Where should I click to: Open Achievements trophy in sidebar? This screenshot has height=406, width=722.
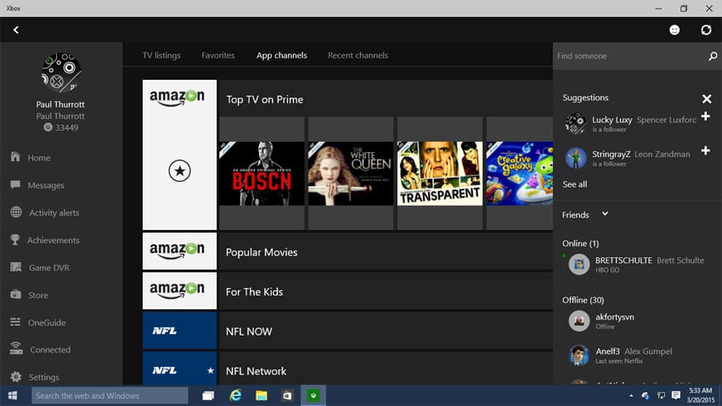coord(53,240)
